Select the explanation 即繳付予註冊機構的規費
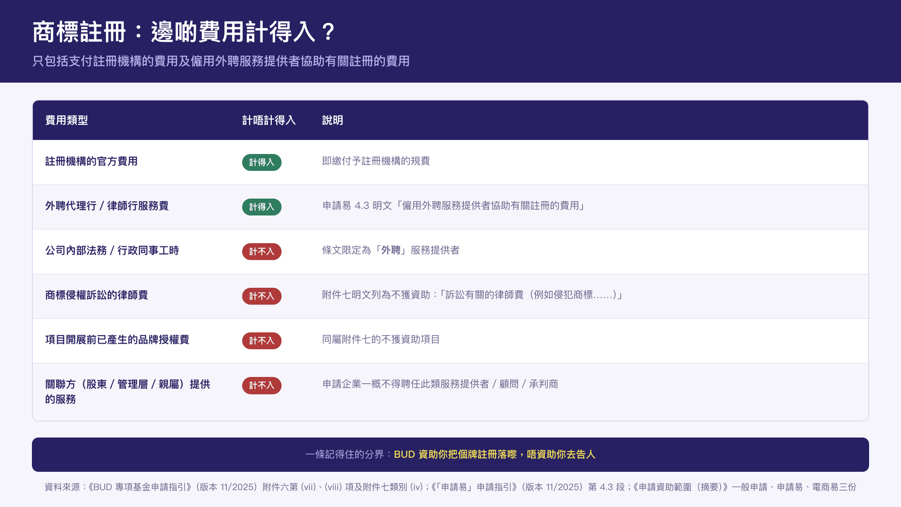The image size is (901, 507). click(x=376, y=161)
